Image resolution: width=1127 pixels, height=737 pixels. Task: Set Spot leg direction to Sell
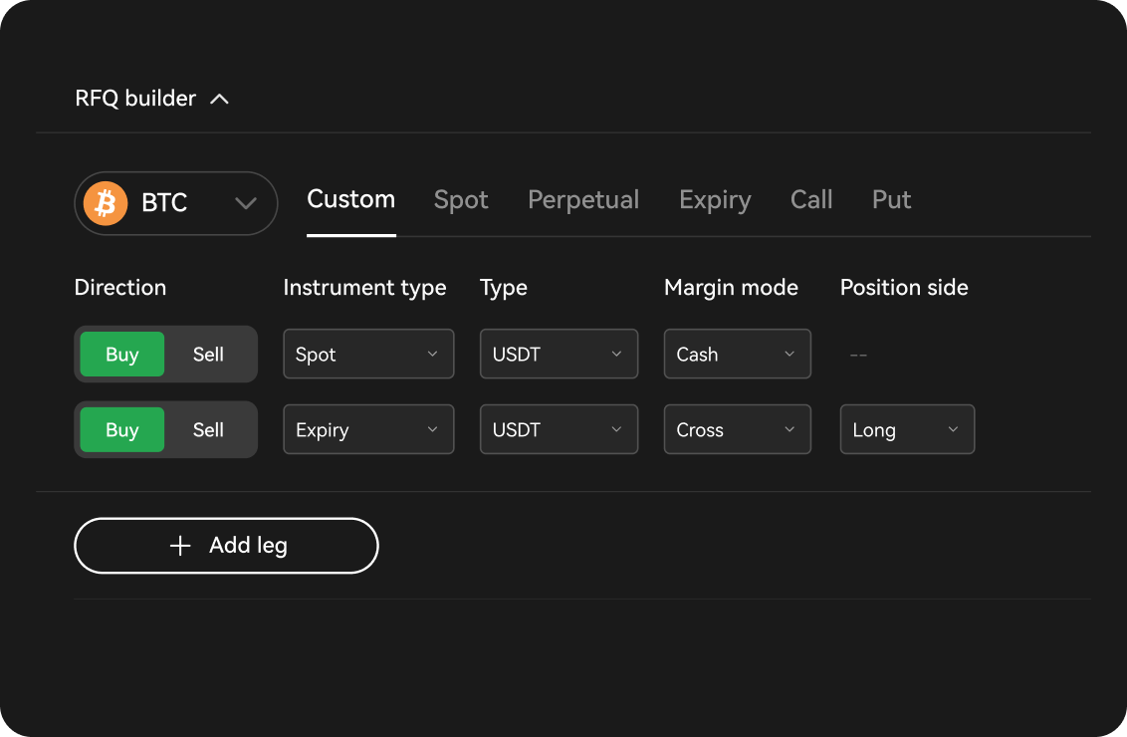(208, 355)
